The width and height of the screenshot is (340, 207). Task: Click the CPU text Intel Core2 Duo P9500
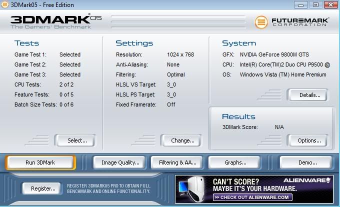coord(284,64)
